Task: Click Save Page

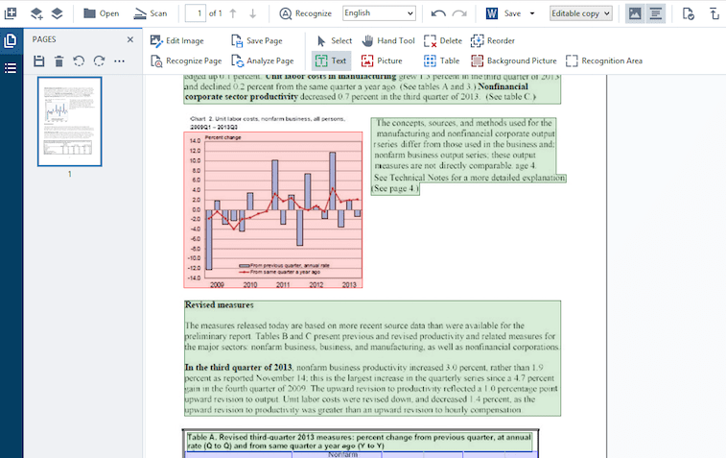Action: coord(256,40)
